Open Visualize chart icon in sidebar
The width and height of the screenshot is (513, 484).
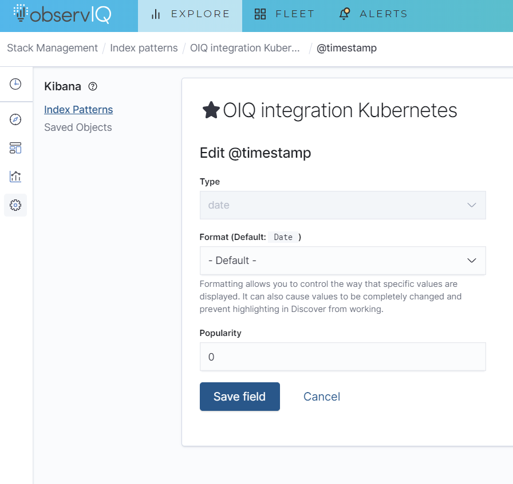tap(15, 177)
